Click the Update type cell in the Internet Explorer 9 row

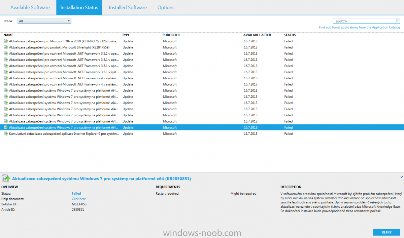(x=128, y=134)
